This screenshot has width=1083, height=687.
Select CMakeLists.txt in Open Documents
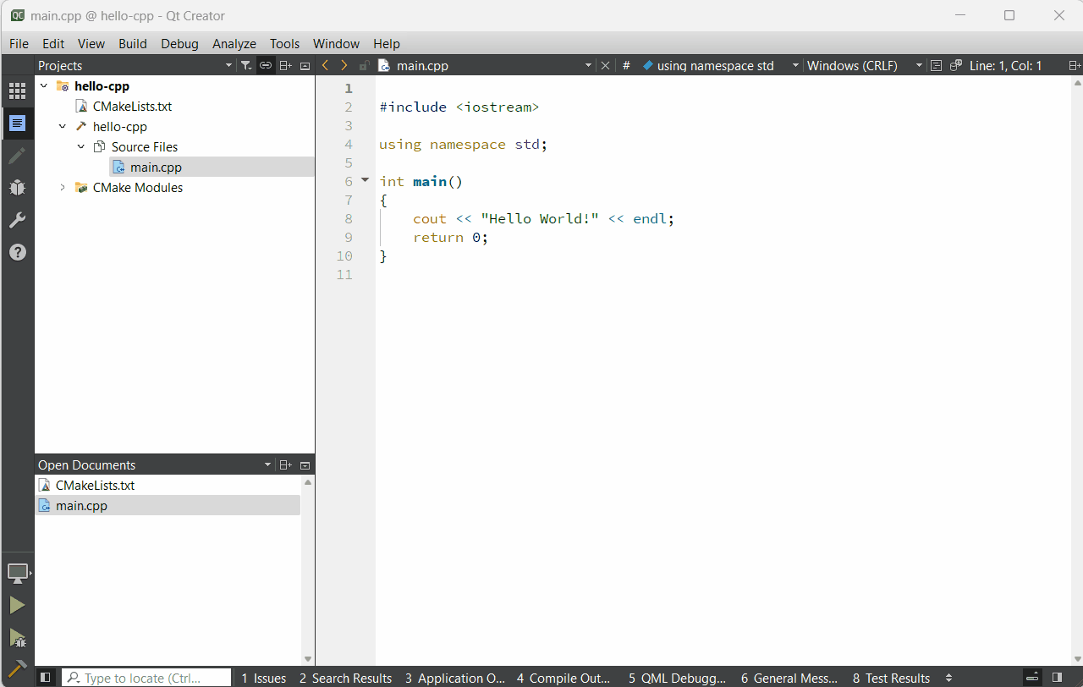tap(95, 485)
